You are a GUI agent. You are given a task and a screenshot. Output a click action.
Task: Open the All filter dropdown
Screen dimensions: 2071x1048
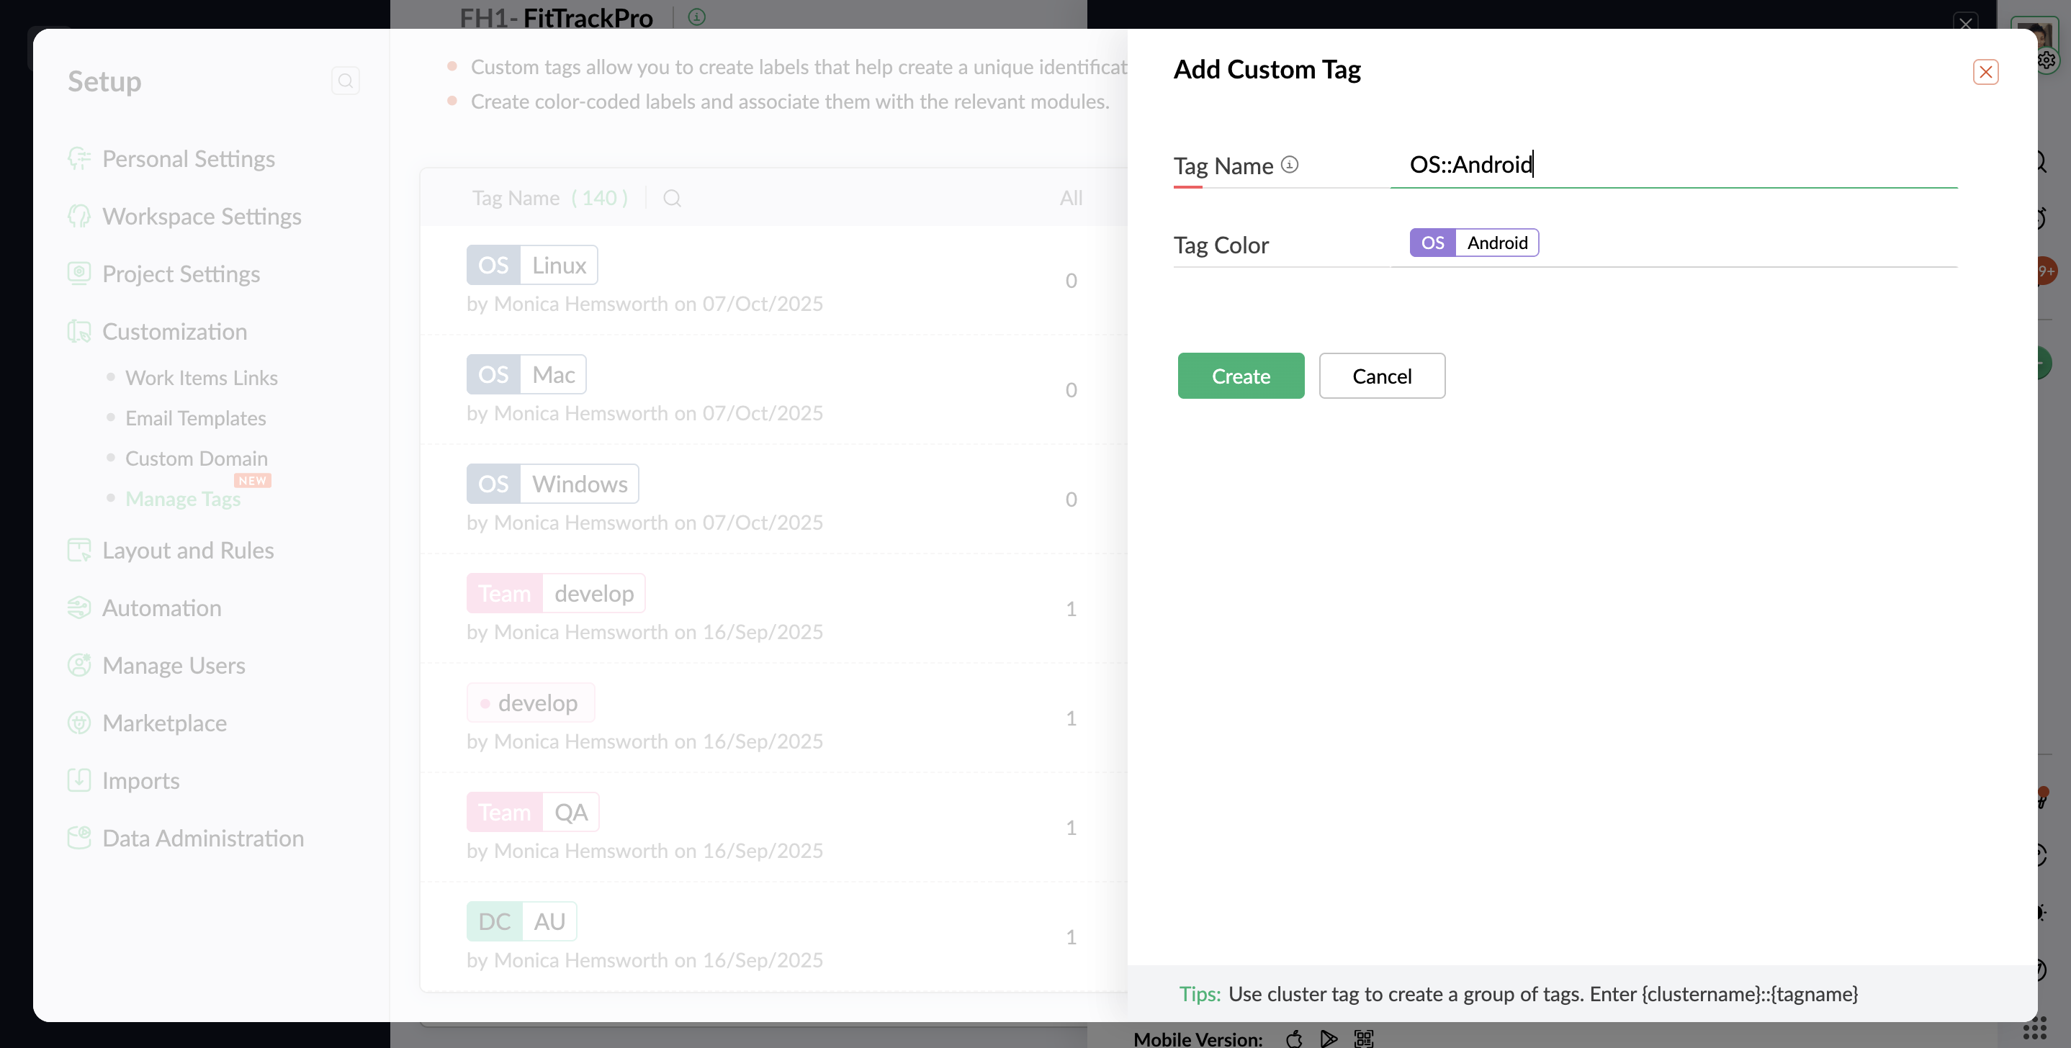pyautogui.click(x=1070, y=199)
